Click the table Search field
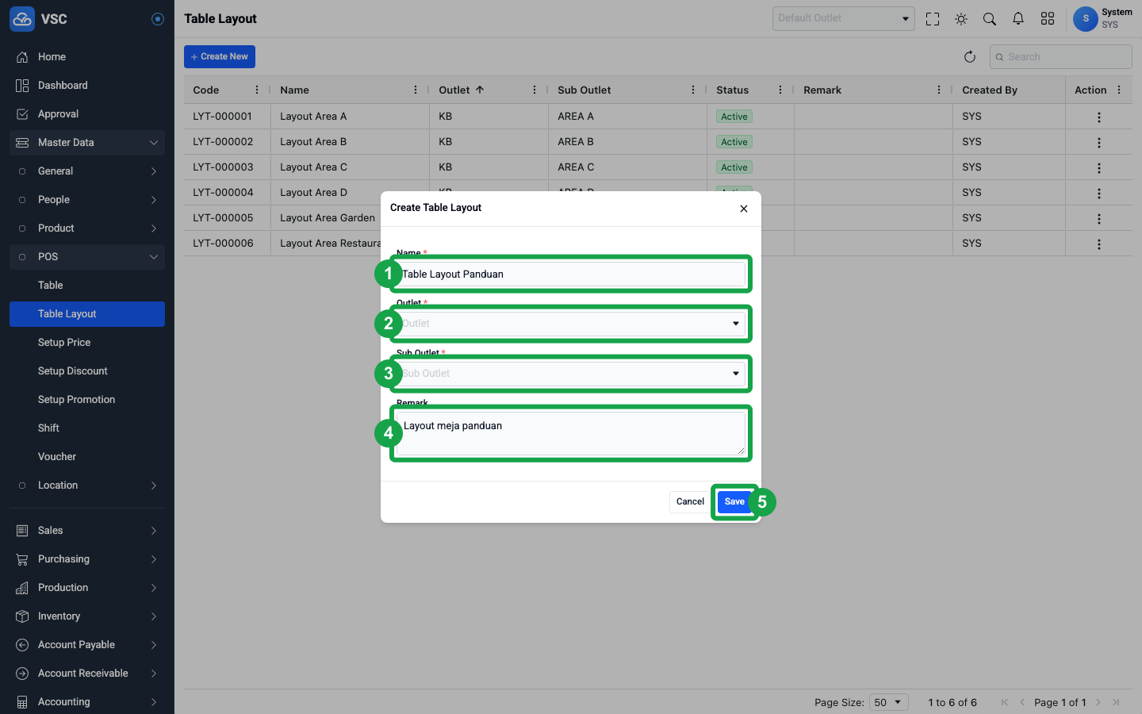Viewport: 1142px width, 714px height. coord(1061,56)
